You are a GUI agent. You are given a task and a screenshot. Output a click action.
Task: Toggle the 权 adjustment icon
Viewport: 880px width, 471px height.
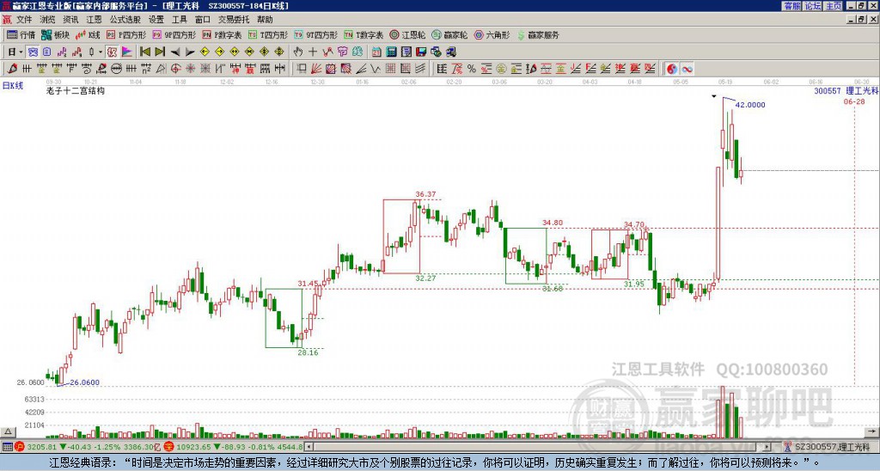coord(112,52)
